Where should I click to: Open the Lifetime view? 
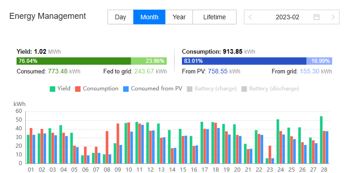tap(215, 17)
